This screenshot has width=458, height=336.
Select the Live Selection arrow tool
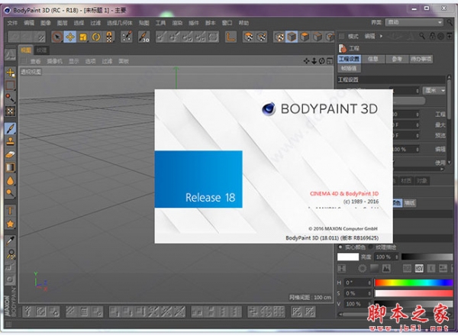(57, 37)
